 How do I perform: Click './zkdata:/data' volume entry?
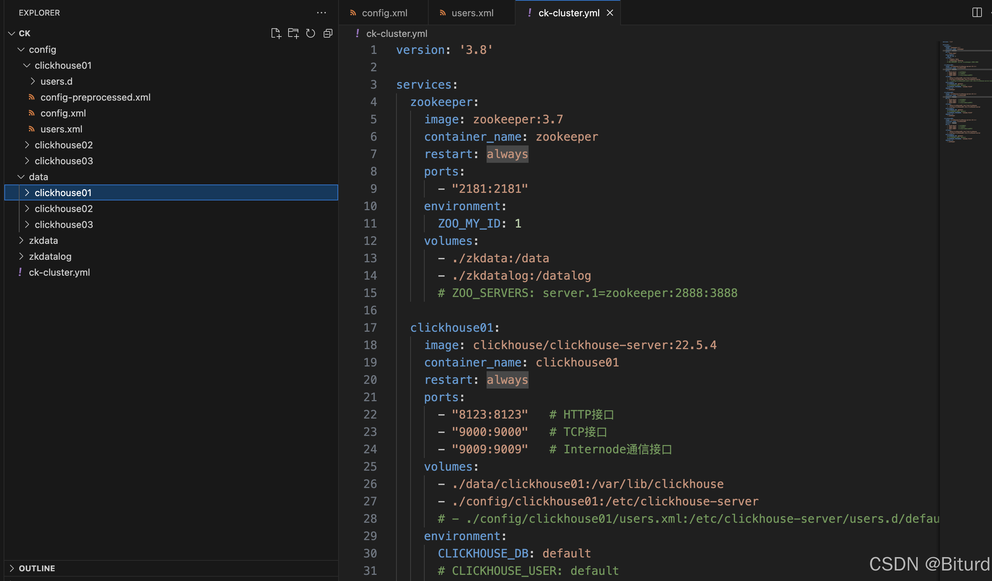tap(500, 258)
